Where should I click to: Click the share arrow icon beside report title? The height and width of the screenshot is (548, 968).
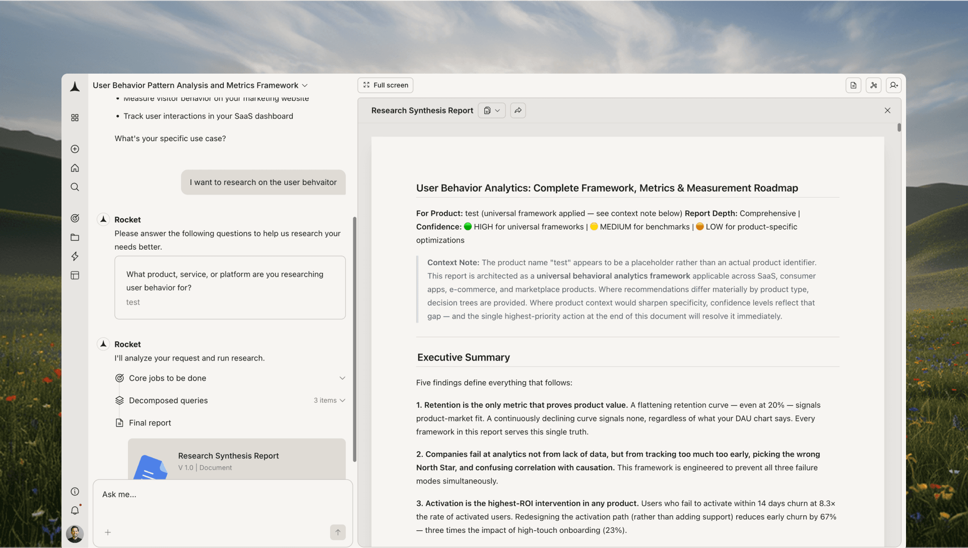coord(518,110)
